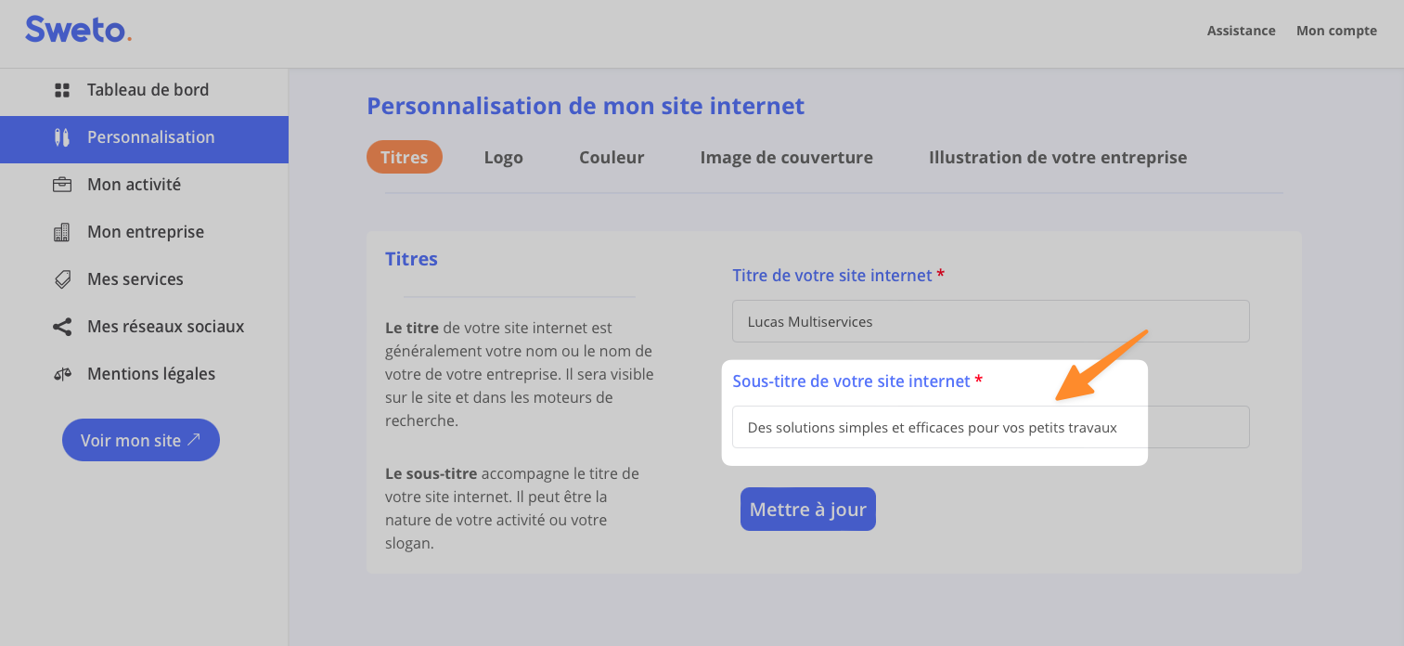The width and height of the screenshot is (1404, 646).
Task: Go to Image de couverture tab
Action: tap(786, 157)
